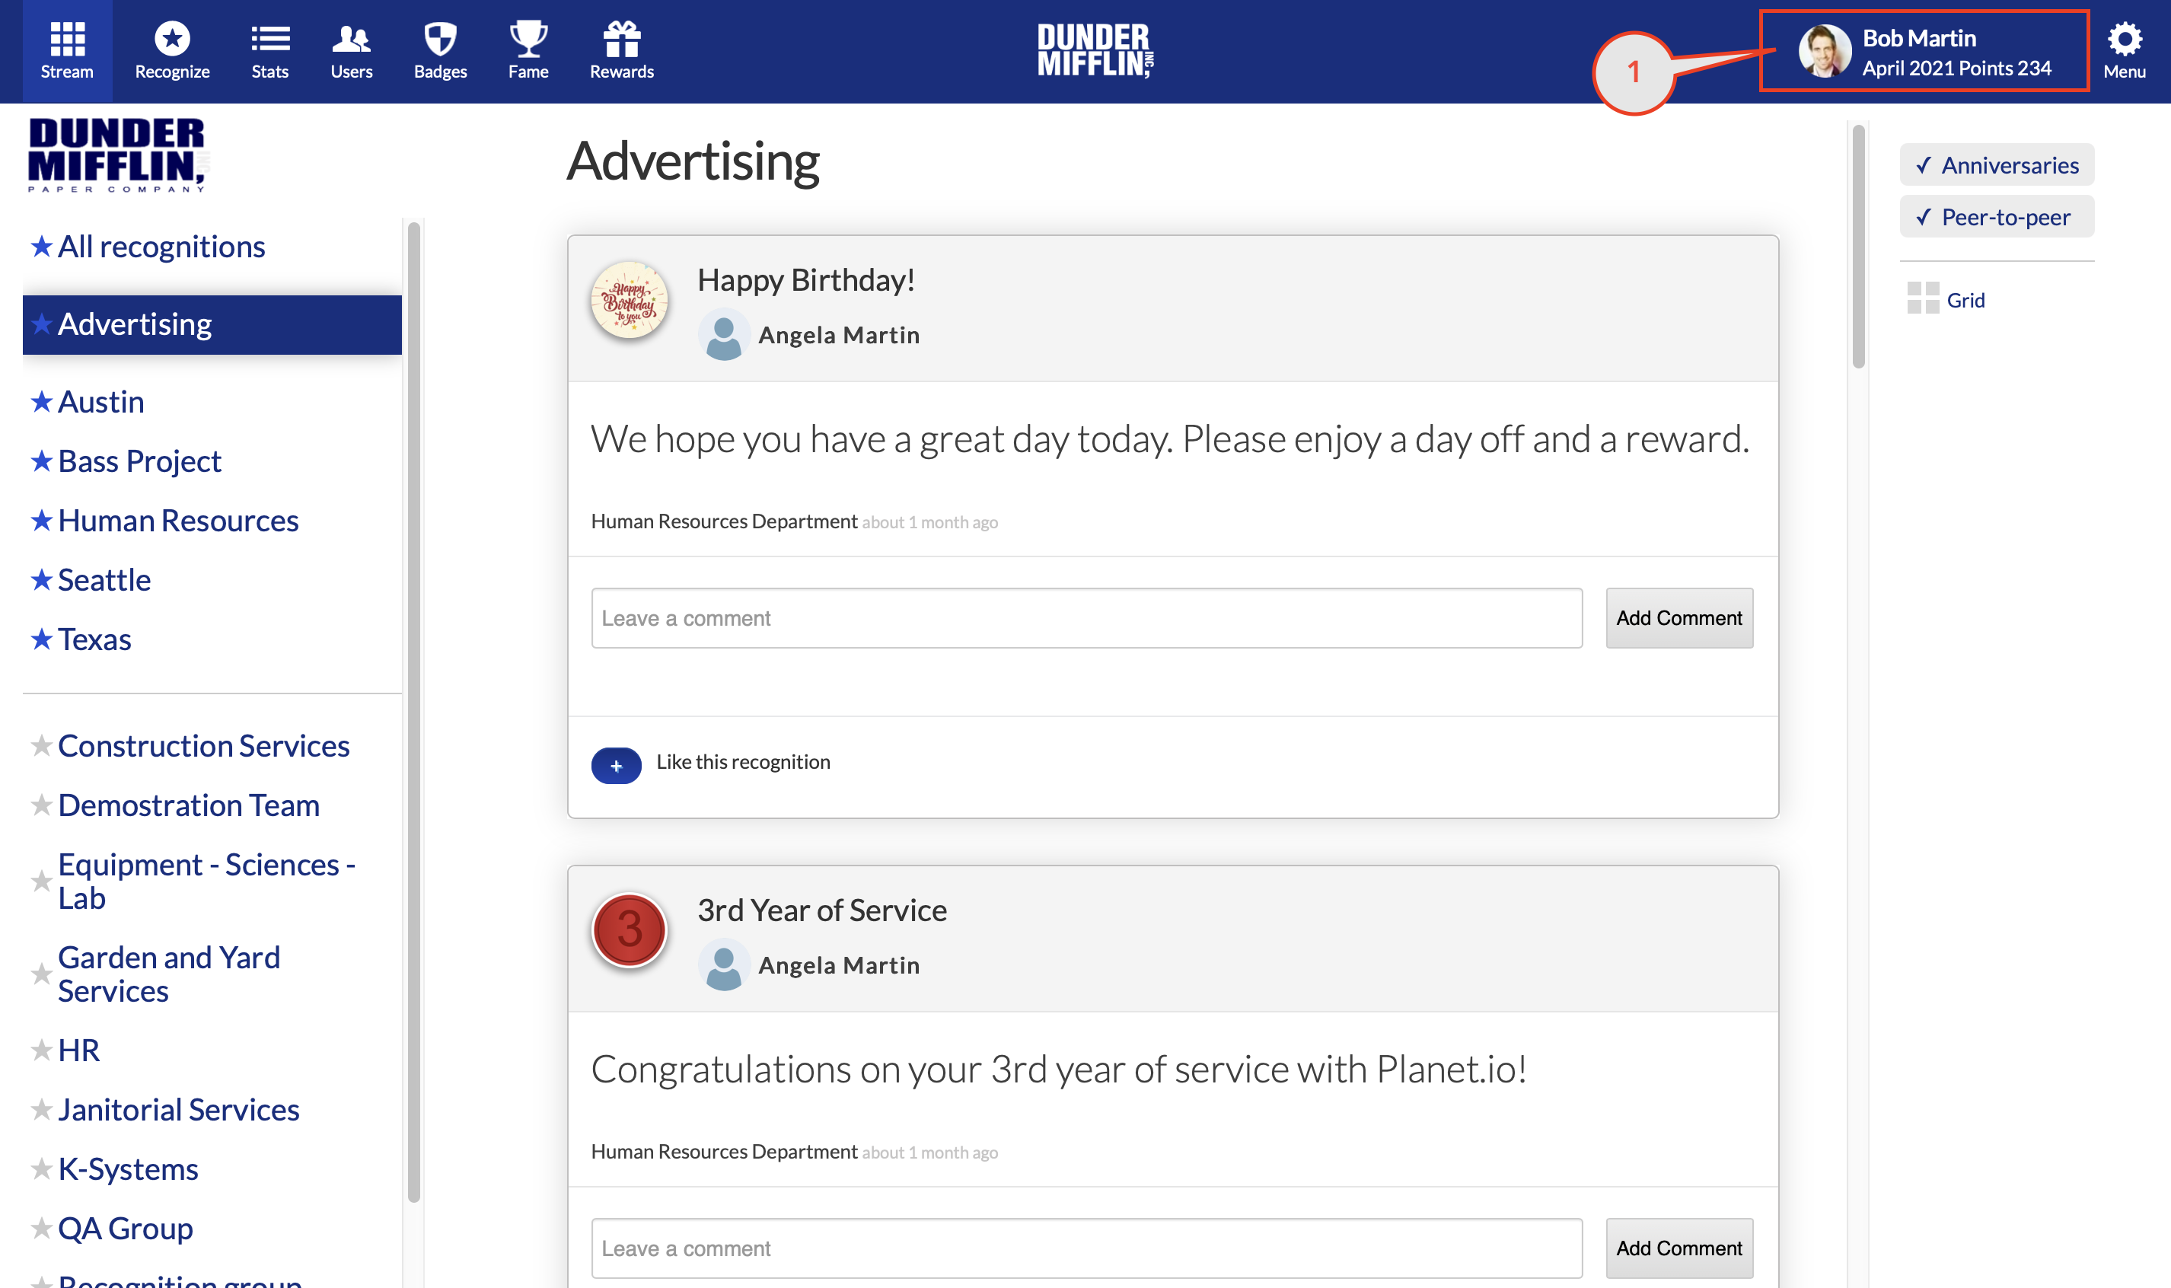Toggle the Peer-to-peer filter
The width and height of the screenshot is (2171, 1288).
[x=1996, y=217]
